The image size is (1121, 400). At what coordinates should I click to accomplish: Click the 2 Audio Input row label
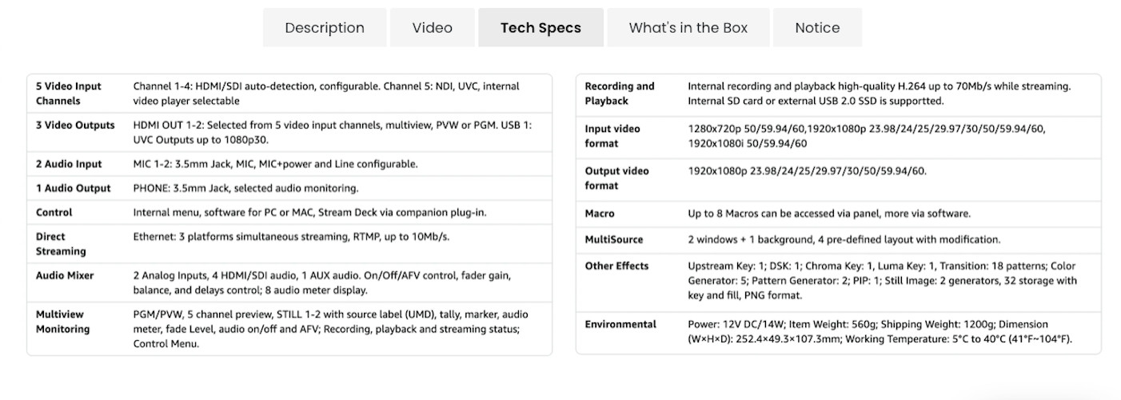pos(69,164)
